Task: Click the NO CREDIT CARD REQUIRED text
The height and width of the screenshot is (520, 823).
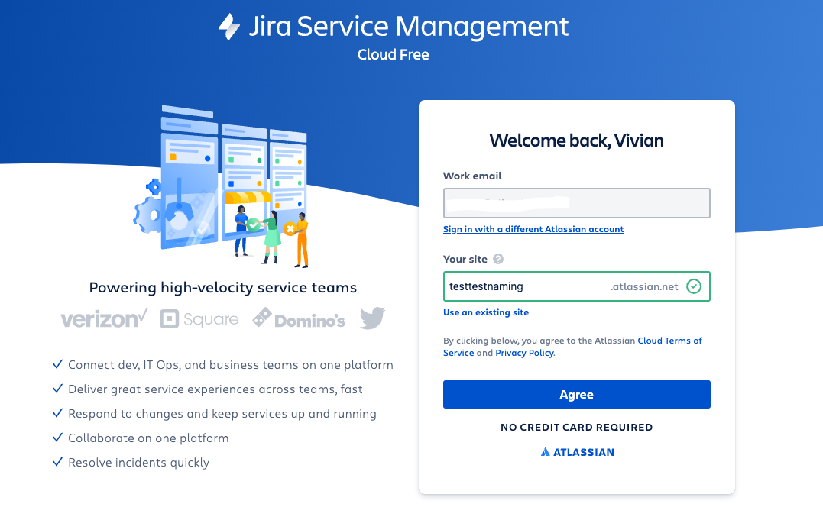Action: pyautogui.click(x=576, y=427)
